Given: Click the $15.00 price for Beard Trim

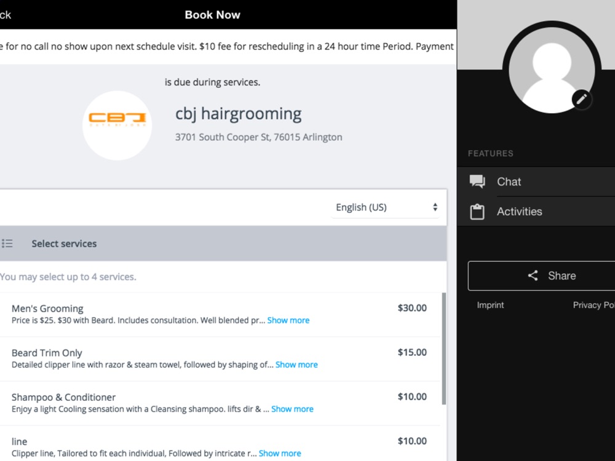Looking at the screenshot, I should click(412, 352).
